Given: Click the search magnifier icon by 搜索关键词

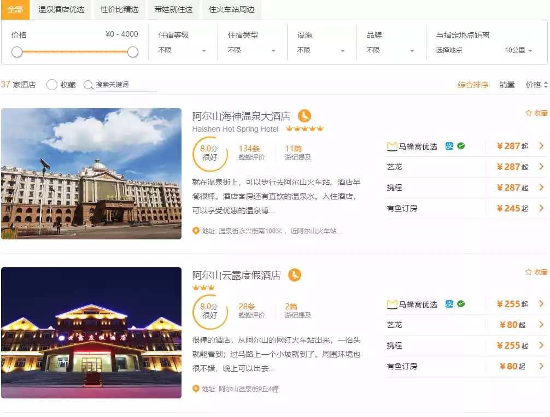Looking at the screenshot, I should (88, 85).
